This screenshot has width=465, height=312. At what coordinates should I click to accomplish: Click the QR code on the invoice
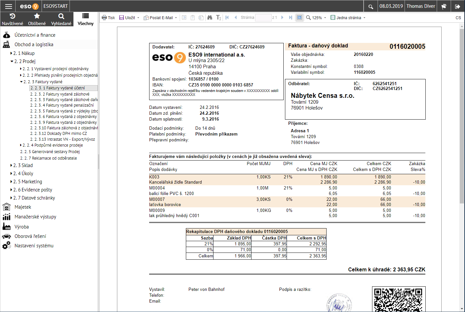point(398,299)
